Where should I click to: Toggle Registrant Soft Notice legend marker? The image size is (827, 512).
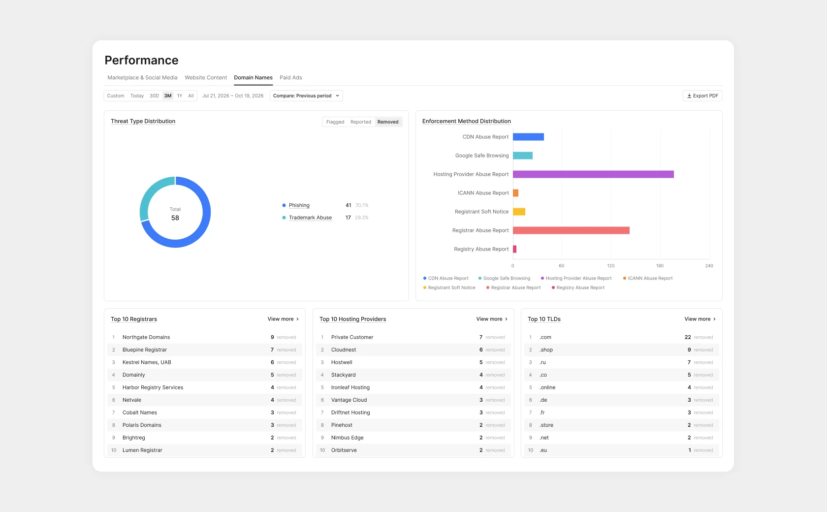tap(425, 288)
